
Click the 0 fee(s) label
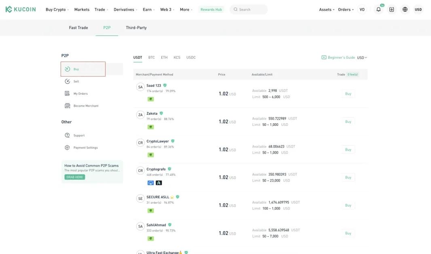(x=353, y=74)
